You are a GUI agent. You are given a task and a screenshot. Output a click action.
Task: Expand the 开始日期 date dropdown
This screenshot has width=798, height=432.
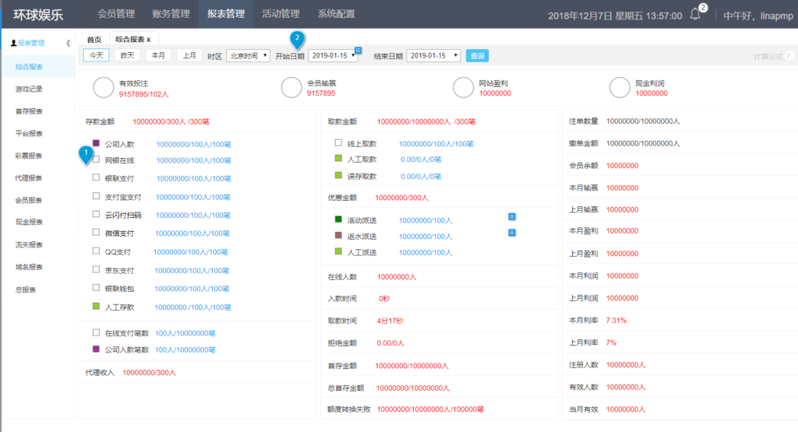pyautogui.click(x=333, y=56)
